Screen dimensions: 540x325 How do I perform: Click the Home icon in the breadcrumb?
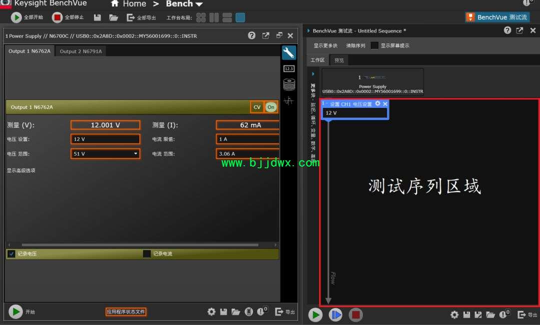click(x=114, y=4)
